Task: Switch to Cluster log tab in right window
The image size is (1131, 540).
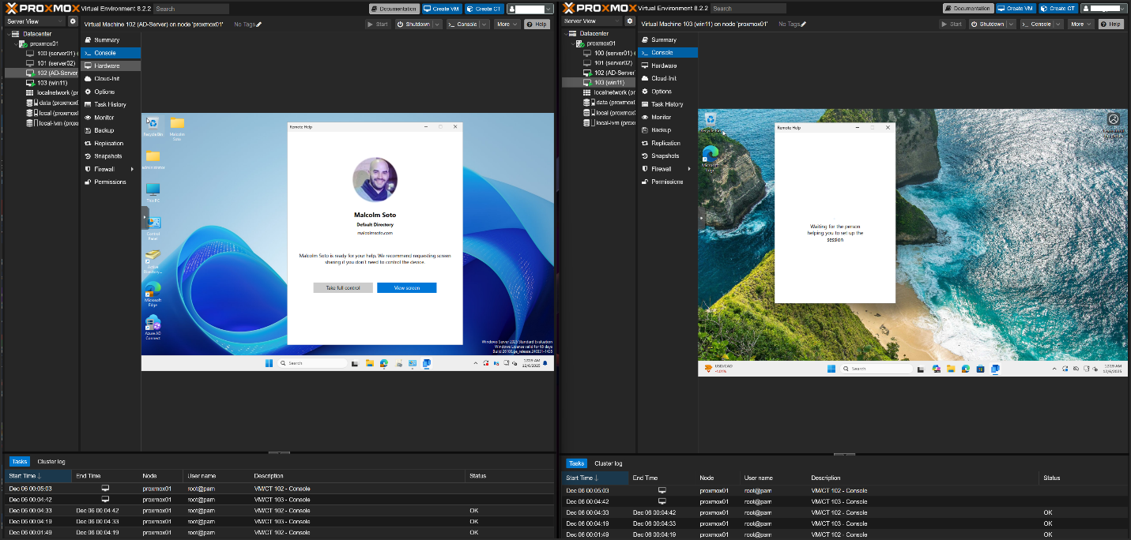Action: [608, 463]
